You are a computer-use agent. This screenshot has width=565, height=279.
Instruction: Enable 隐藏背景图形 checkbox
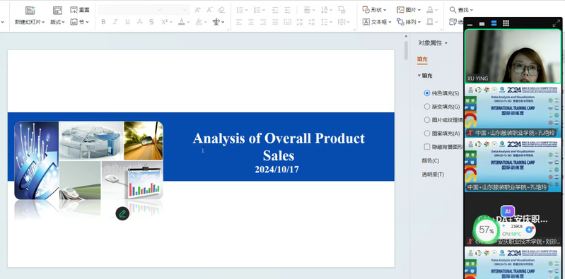point(427,146)
